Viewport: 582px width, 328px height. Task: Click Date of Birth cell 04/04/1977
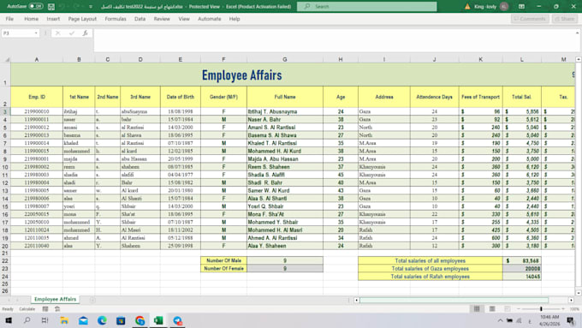181,175
